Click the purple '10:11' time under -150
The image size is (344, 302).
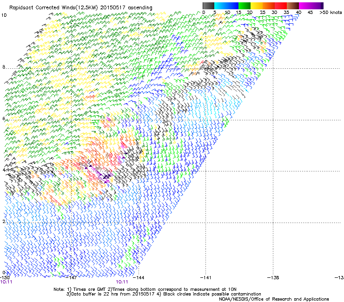tap(7, 282)
